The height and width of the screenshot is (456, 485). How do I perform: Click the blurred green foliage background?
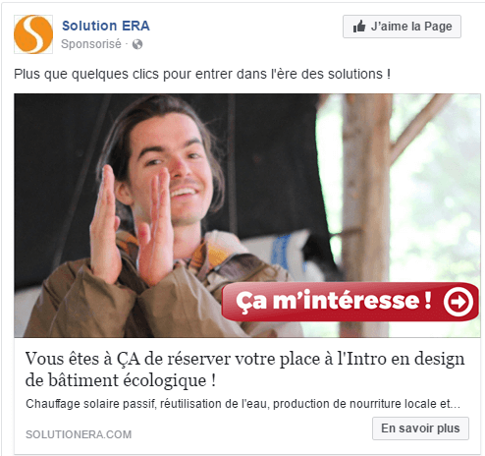pyautogui.click(x=439, y=197)
